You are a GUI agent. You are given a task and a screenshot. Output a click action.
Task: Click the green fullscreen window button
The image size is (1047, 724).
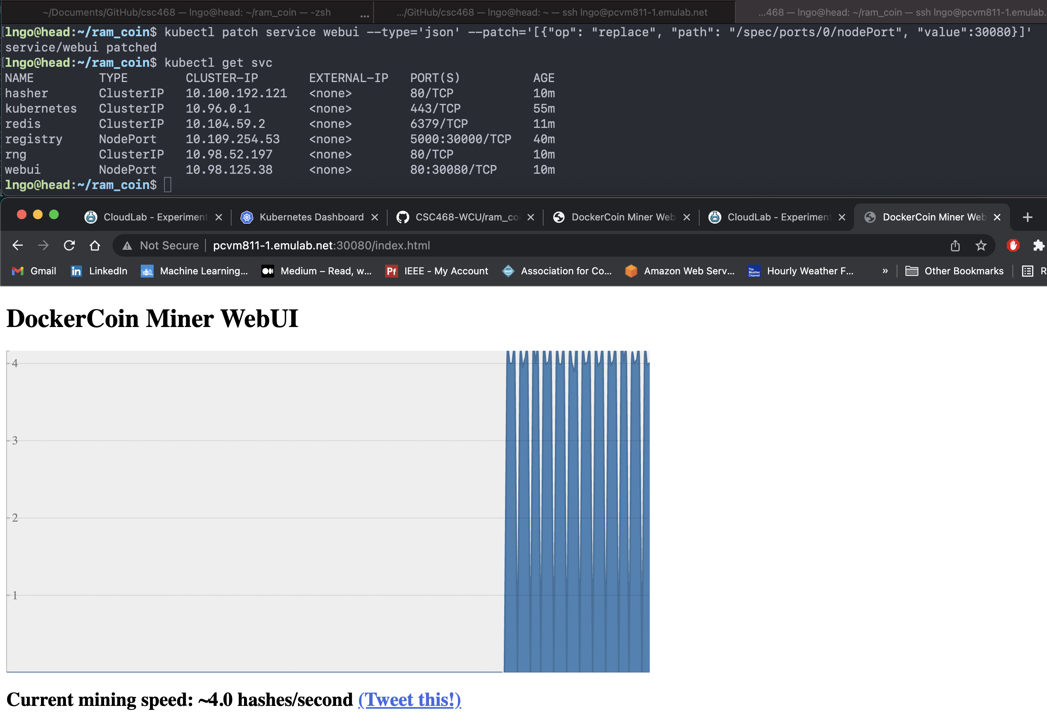(x=54, y=214)
